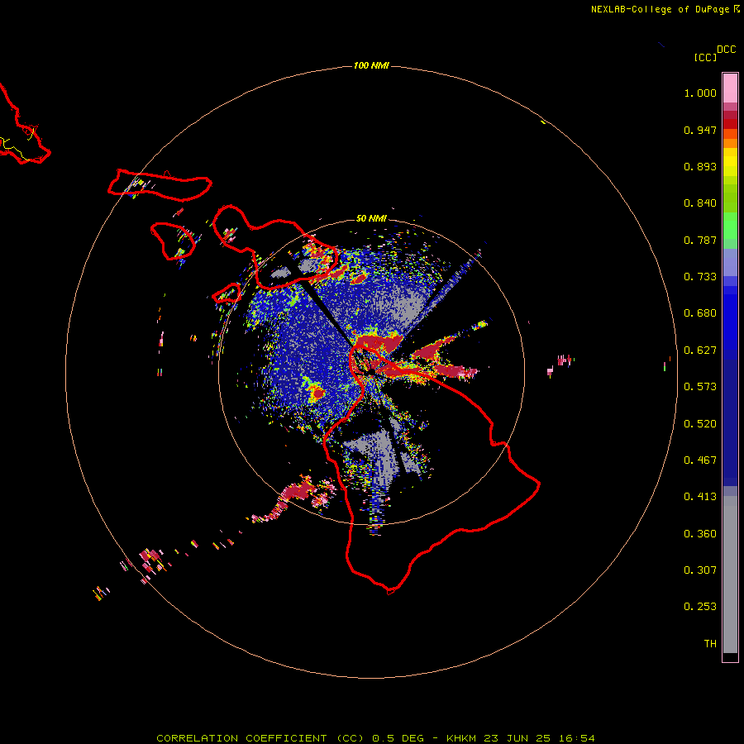Click the 0.680 scale value

point(700,313)
